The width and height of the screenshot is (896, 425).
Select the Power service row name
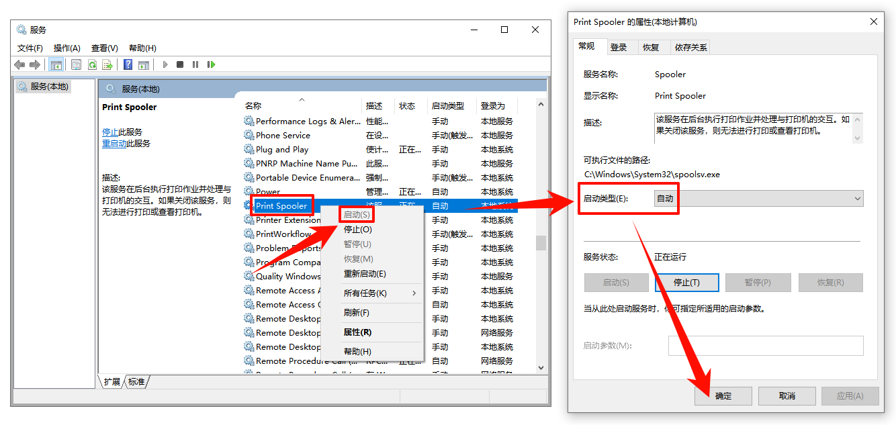[x=268, y=191]
